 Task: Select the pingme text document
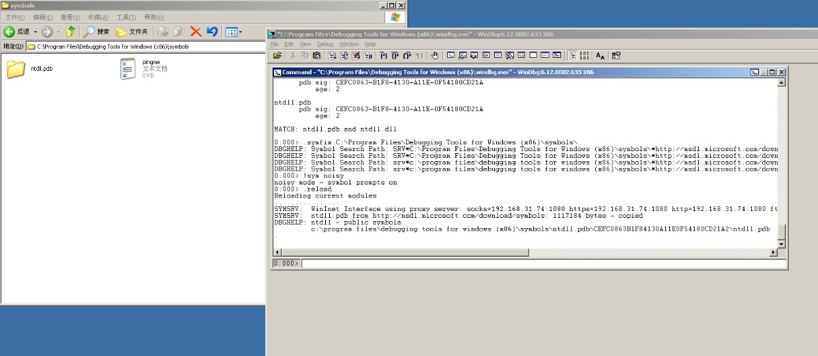point(145,68)
